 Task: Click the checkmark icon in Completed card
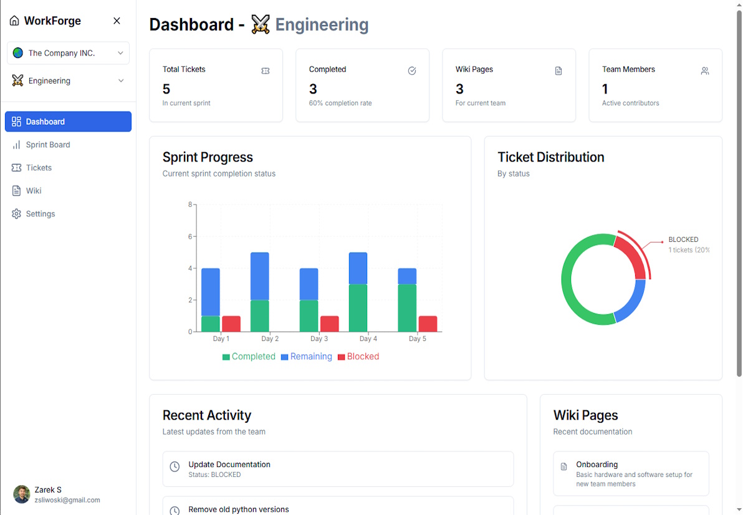click(x=412, y=71)
